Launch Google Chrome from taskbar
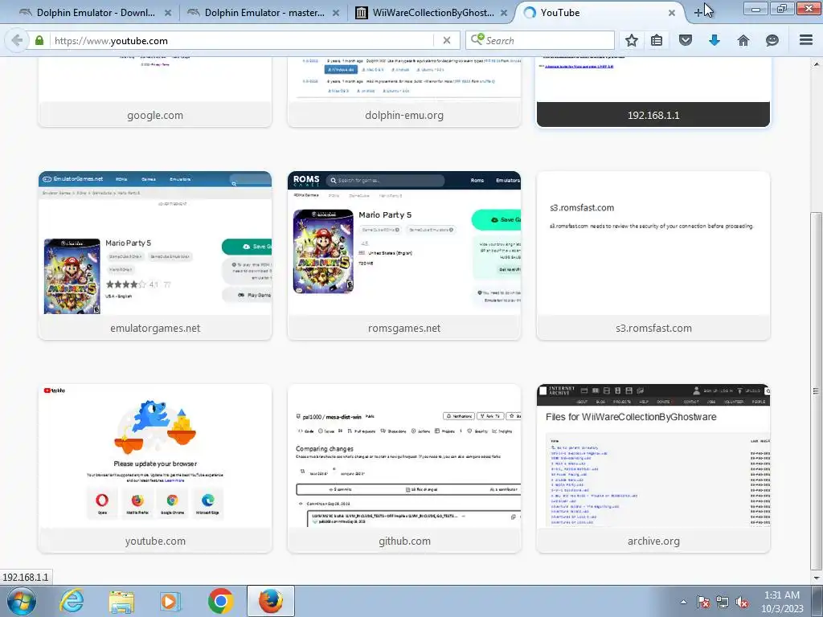Image resolution: width=823 pixels, height=617 pixels. point(220,601)
